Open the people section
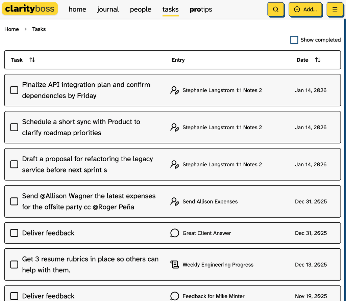The height and width of the screenshot is (301, 346). [141, 9]
